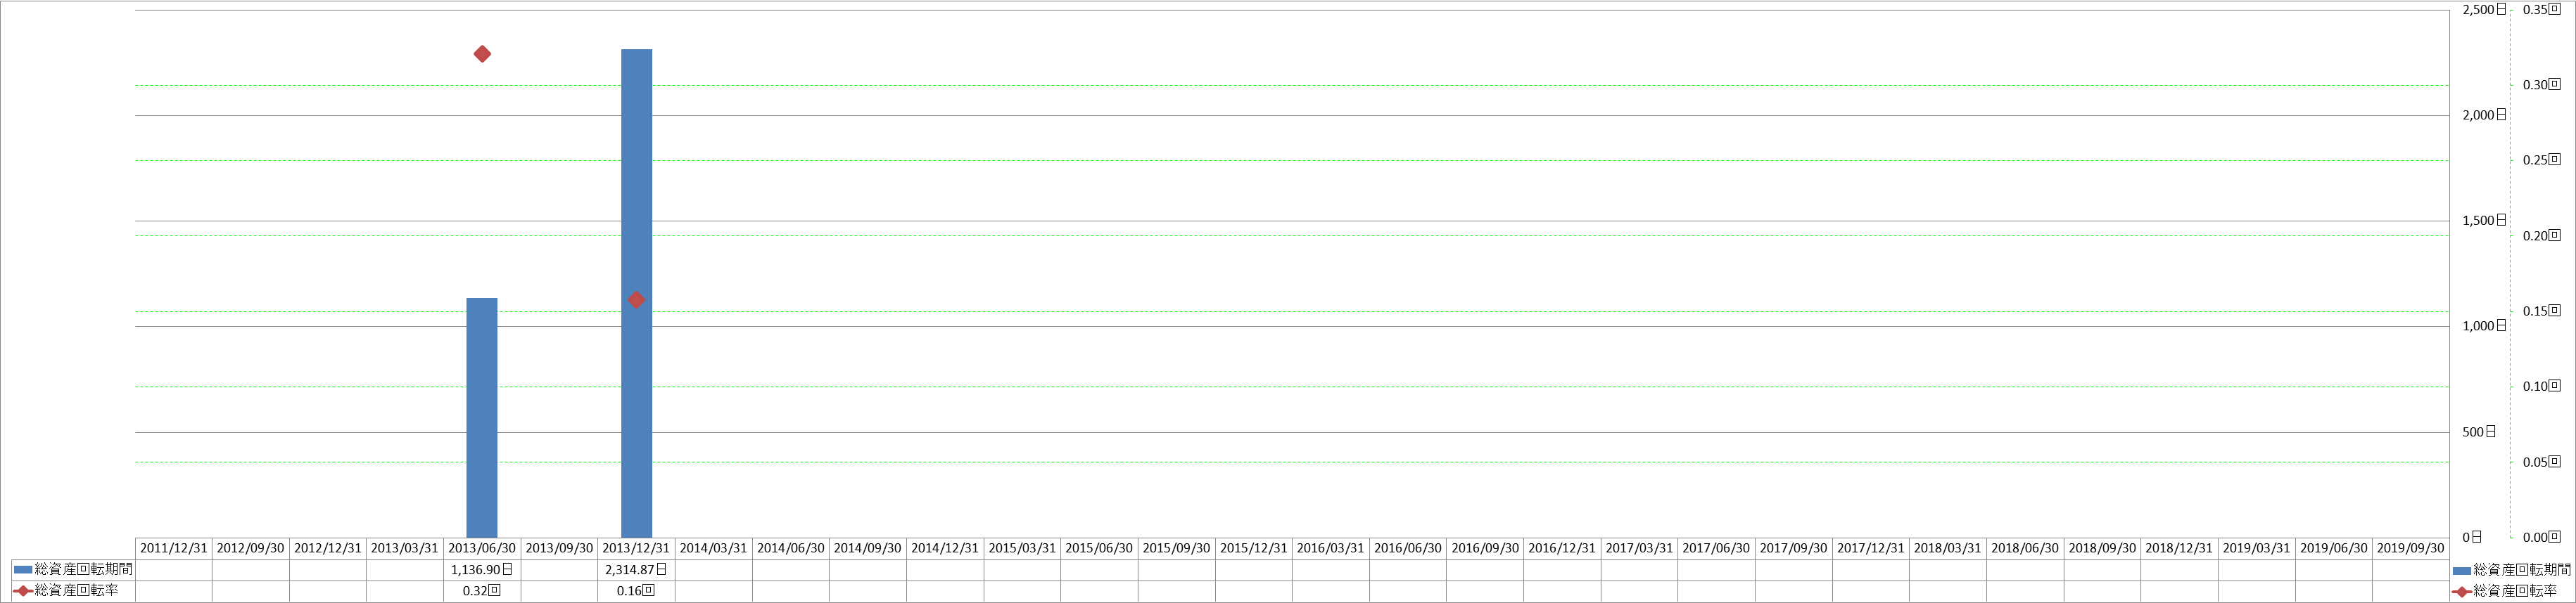2576x603 pixels.
Task: Click the 2019/09/30 date label
Action: coord(2410,548)
